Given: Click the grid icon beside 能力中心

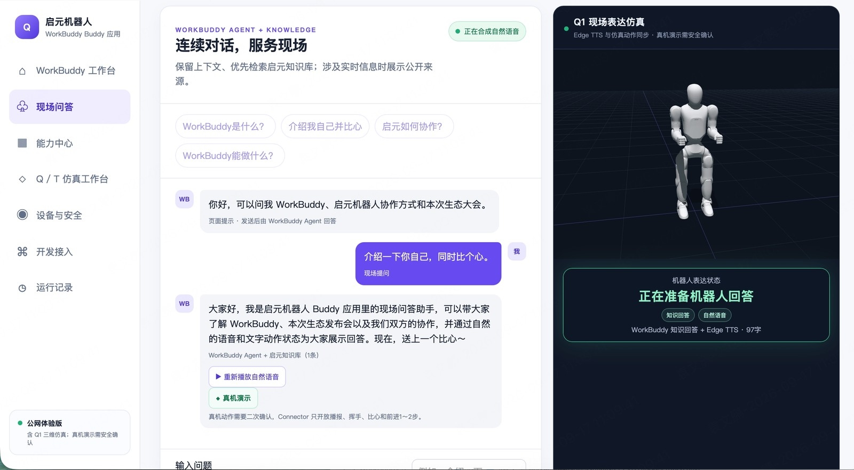Looking at the screenshot, I should [22, 143].
